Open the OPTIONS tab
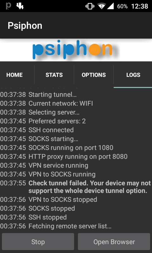The height and width of the screenshot is (253, 152). (94, 75)
